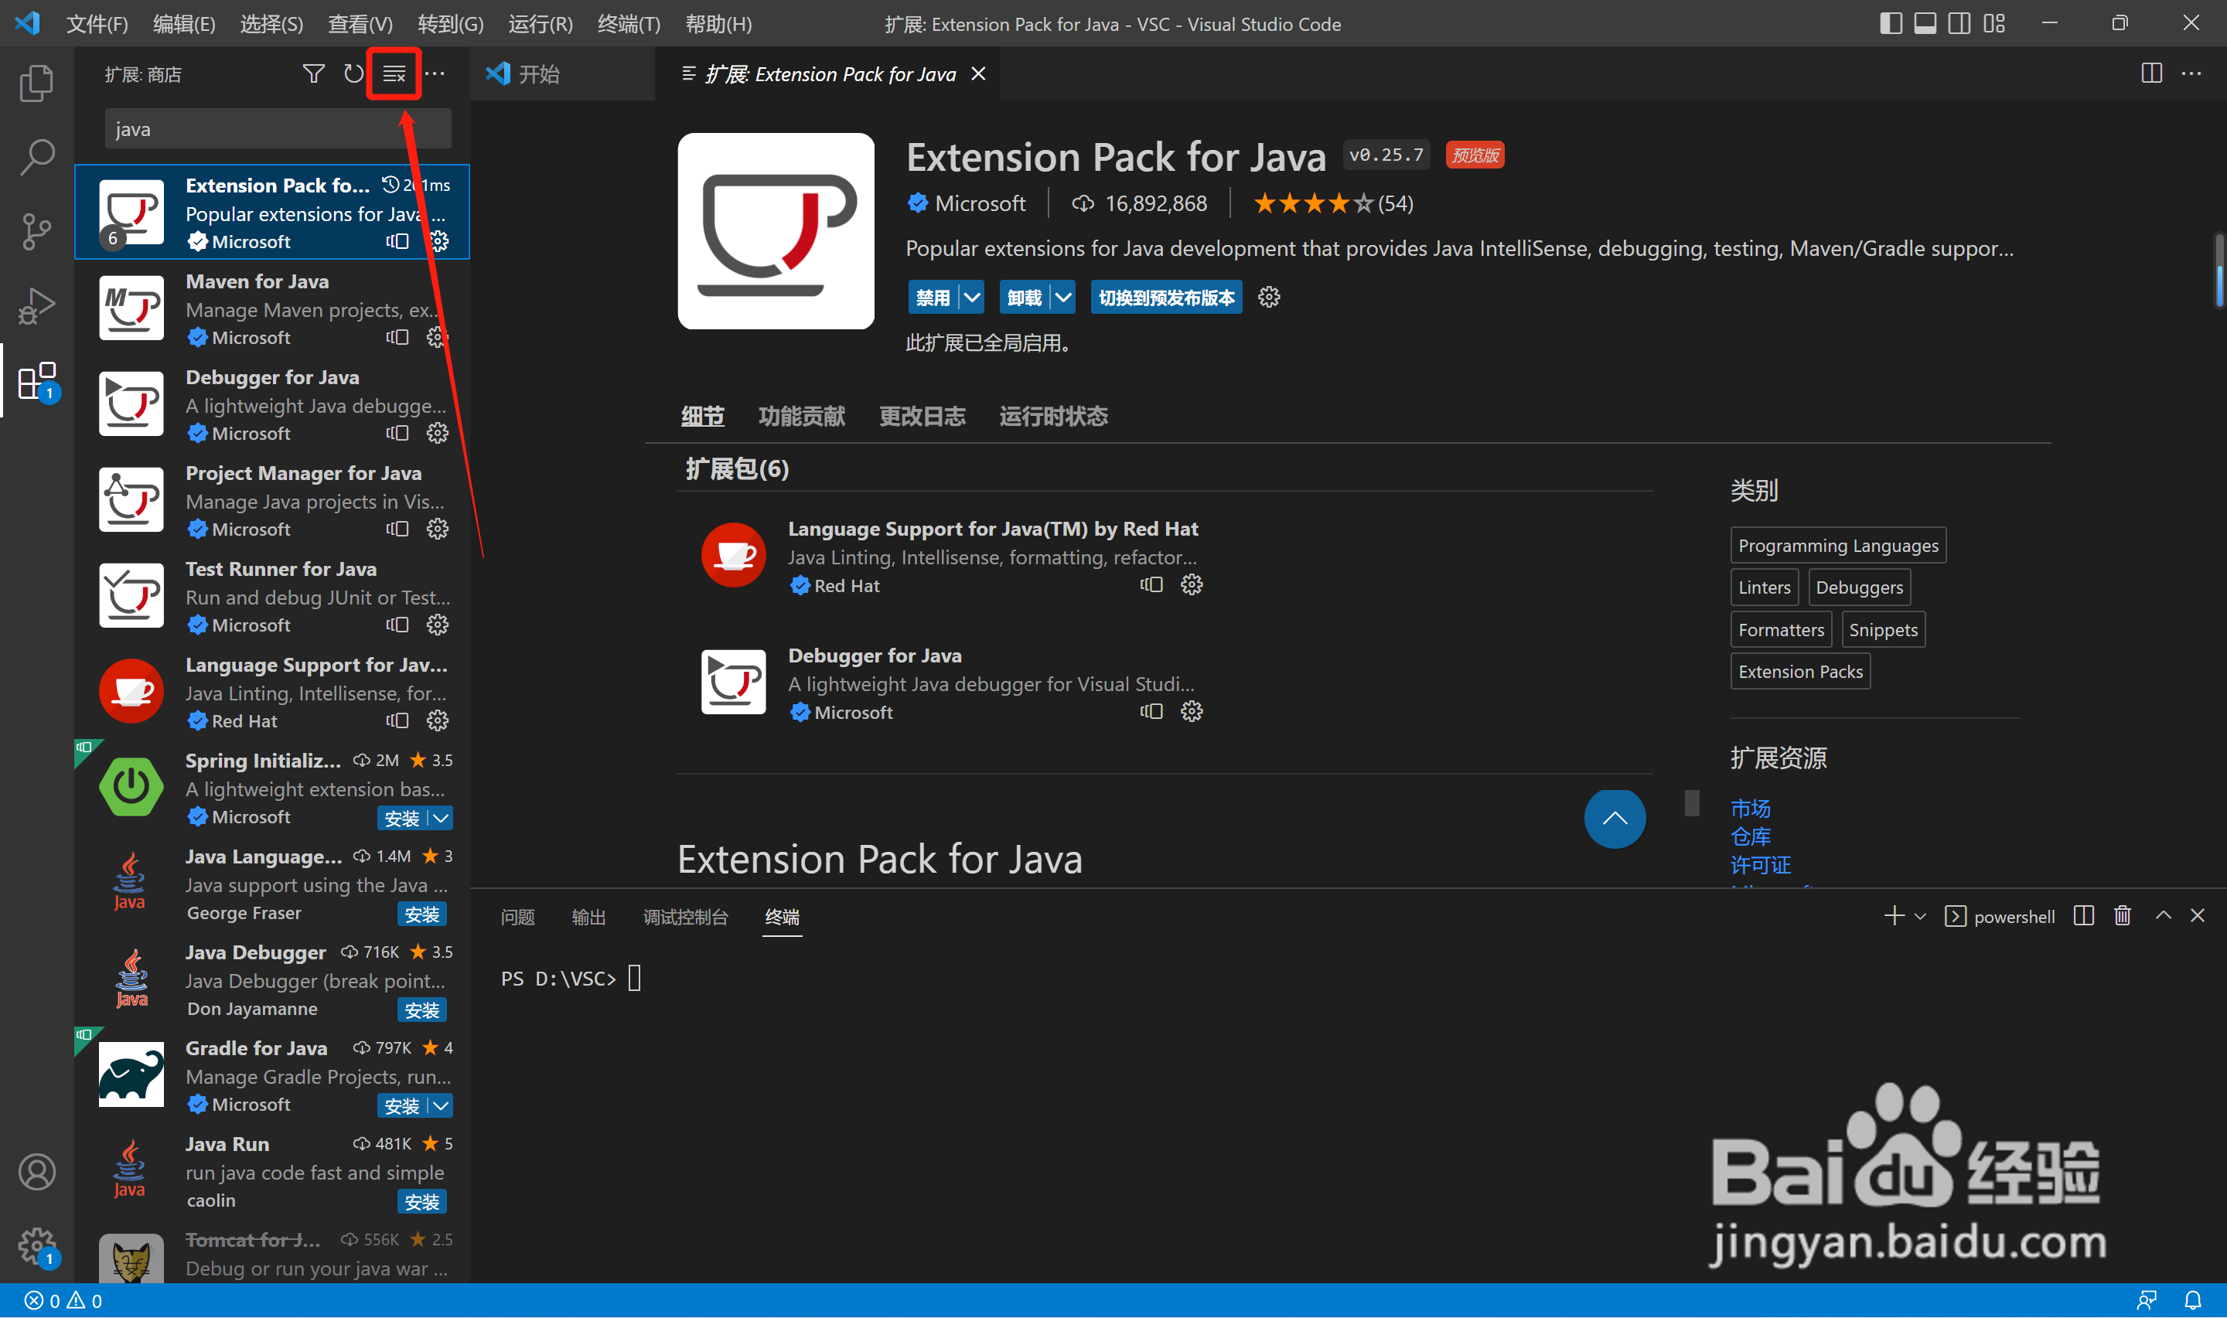
Task: Switch to the Debug Console panel tab
Action: click(x=685, y=917)
